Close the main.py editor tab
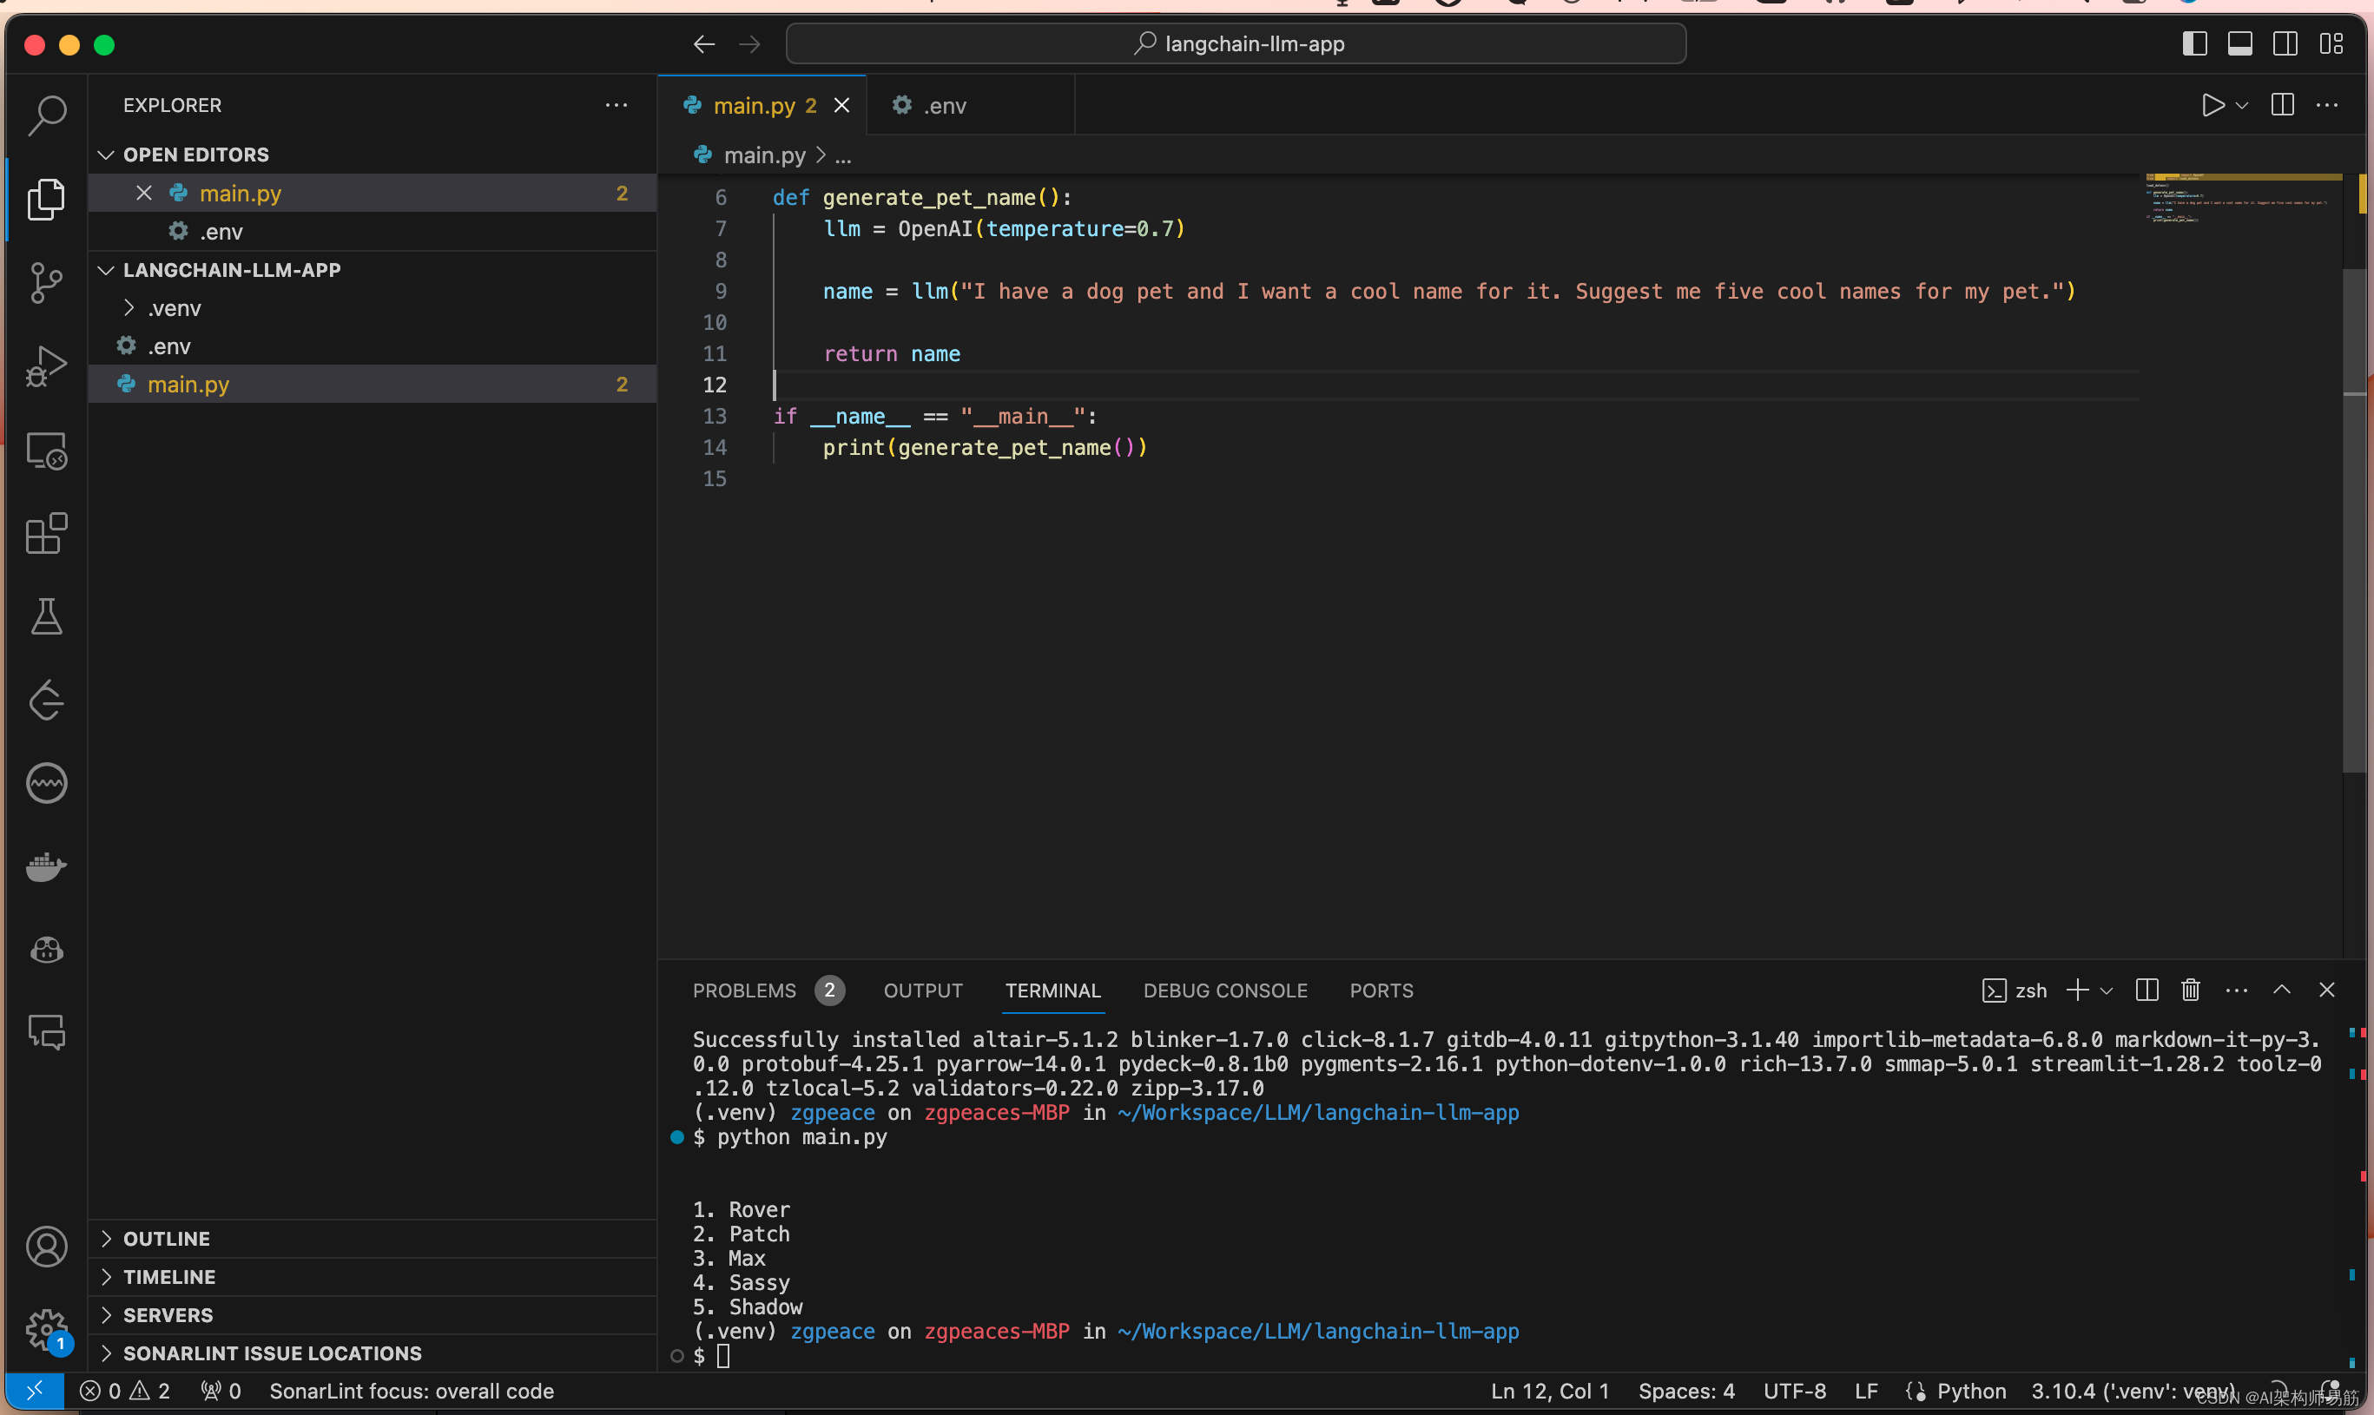 tap(841, 105)
